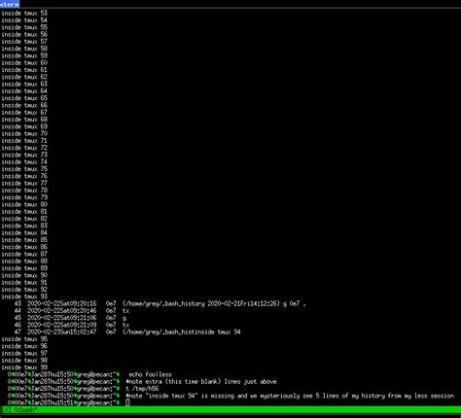Click the prompt timestamped Jan28Thu15:51
461x418 pixels.
click(x=63, y=403)
